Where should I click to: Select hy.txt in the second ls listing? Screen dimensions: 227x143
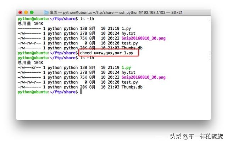[128, 72]
